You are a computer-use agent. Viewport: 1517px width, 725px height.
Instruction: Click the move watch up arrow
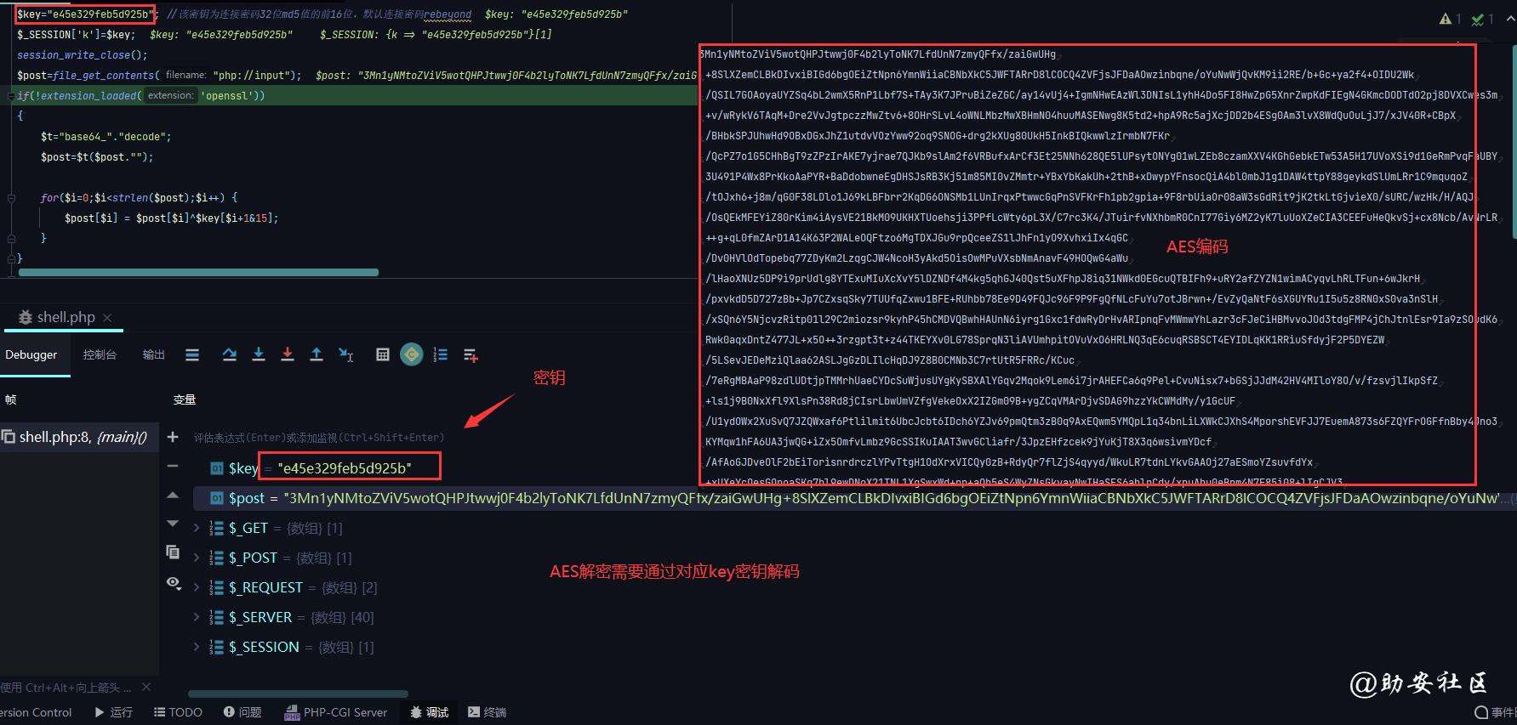pos(173,495)
